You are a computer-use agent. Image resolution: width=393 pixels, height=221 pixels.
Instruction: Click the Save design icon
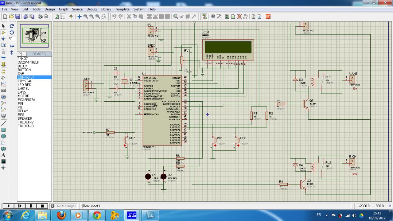(x=18, y=17)
